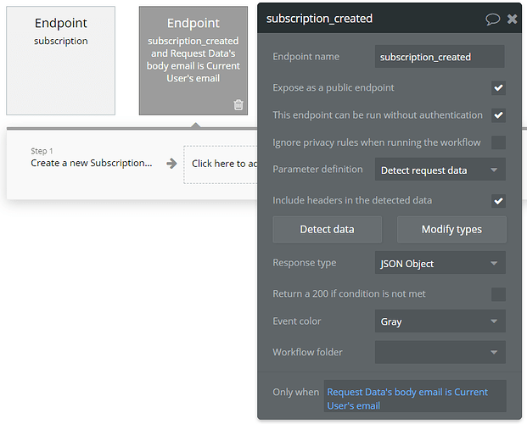
Task: Expand the Workflow folder dropdown
Action: click(440, 352)
